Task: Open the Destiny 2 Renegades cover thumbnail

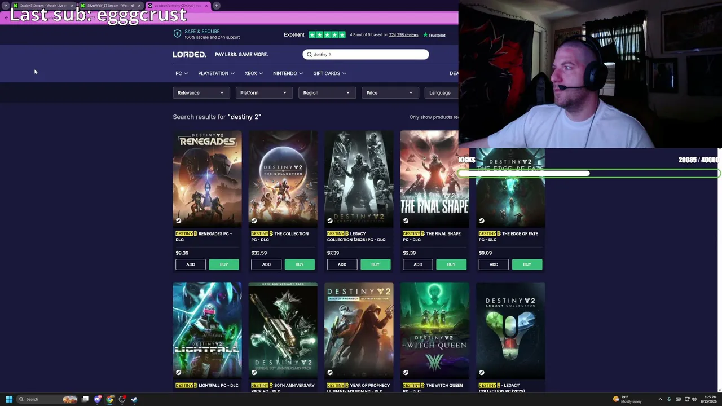Action: [x=207, y=178]
